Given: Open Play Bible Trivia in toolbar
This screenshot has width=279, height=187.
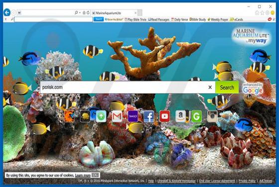Looking at the screenshot, I should (x=136, y=19).
